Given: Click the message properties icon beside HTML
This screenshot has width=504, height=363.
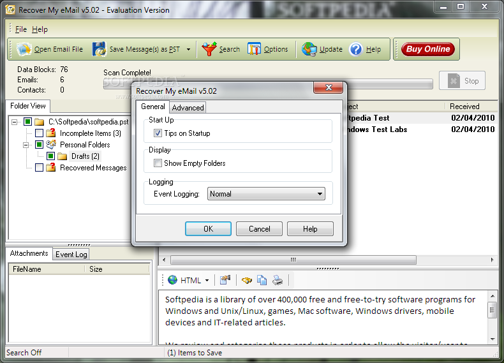Looking at the screenshot, I should tap(225, 280).
